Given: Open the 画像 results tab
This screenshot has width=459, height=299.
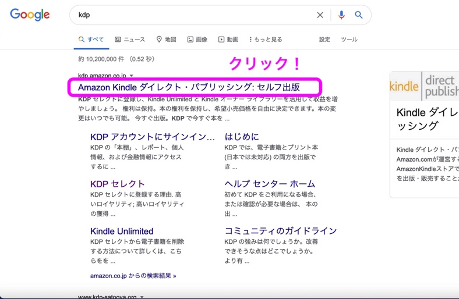Looking at the screenshot, I should (x=197, y=40).
